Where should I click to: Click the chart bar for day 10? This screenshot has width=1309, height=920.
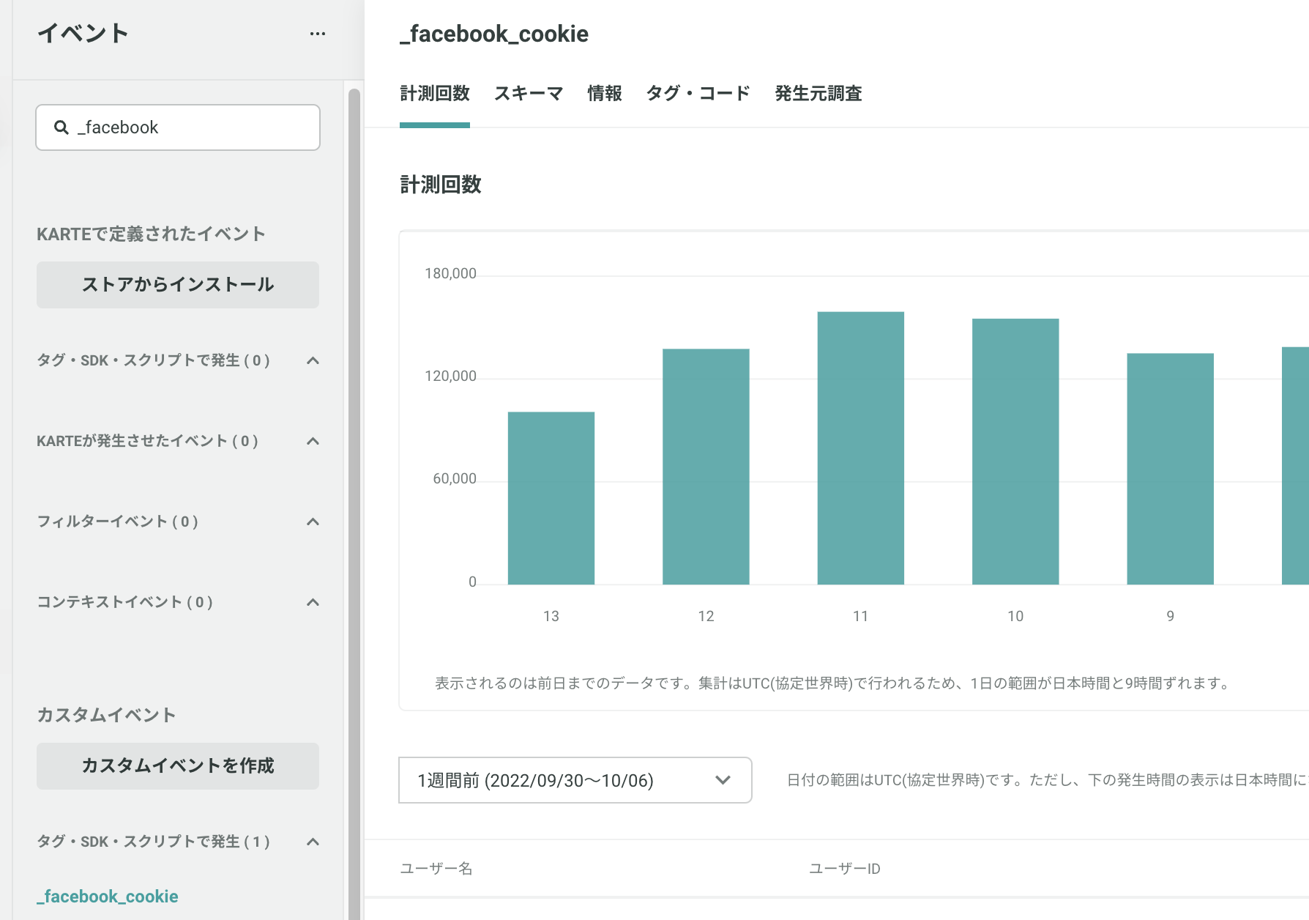(x=1015, y=451)
